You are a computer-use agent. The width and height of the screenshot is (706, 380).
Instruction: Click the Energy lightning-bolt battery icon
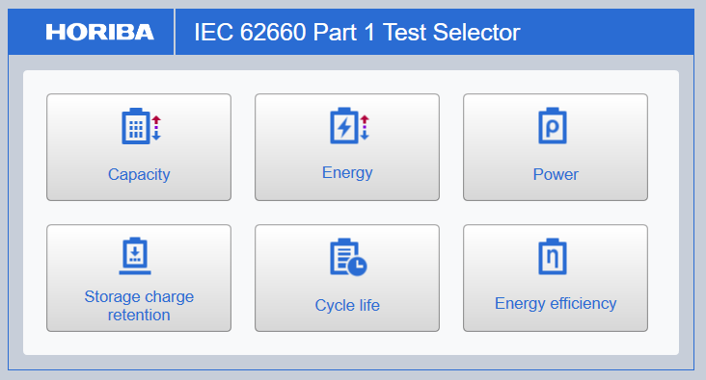pyautogui.click(x=344, y=126)
